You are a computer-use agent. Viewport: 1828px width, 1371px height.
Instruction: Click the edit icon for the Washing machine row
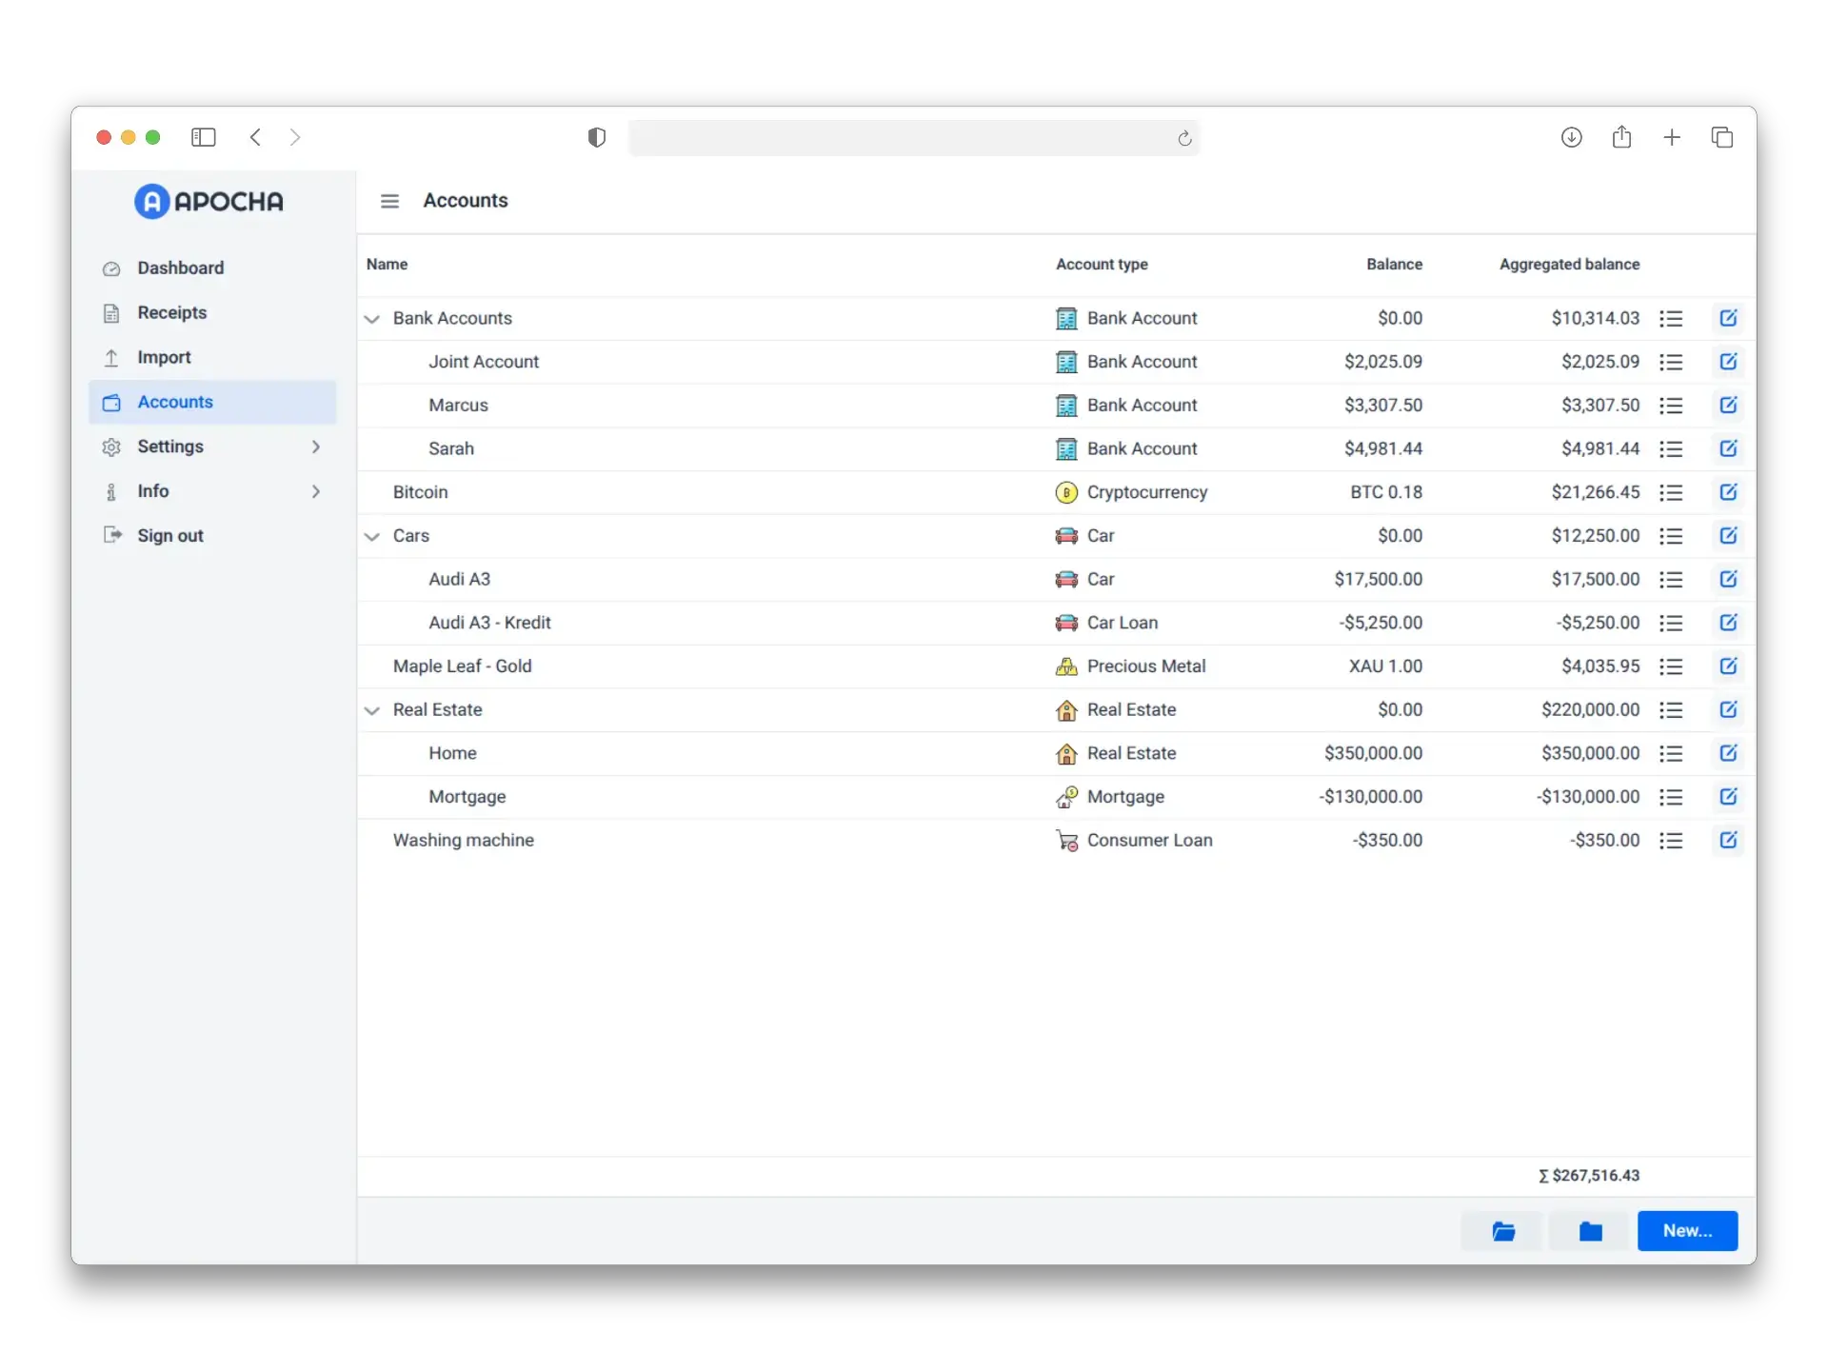1728,840
